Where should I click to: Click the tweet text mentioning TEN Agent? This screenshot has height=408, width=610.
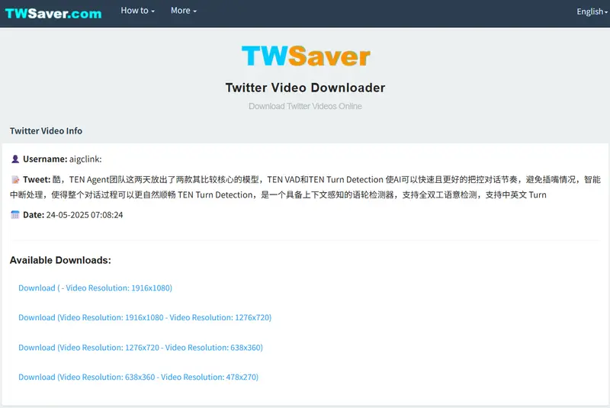click(306, 187)
